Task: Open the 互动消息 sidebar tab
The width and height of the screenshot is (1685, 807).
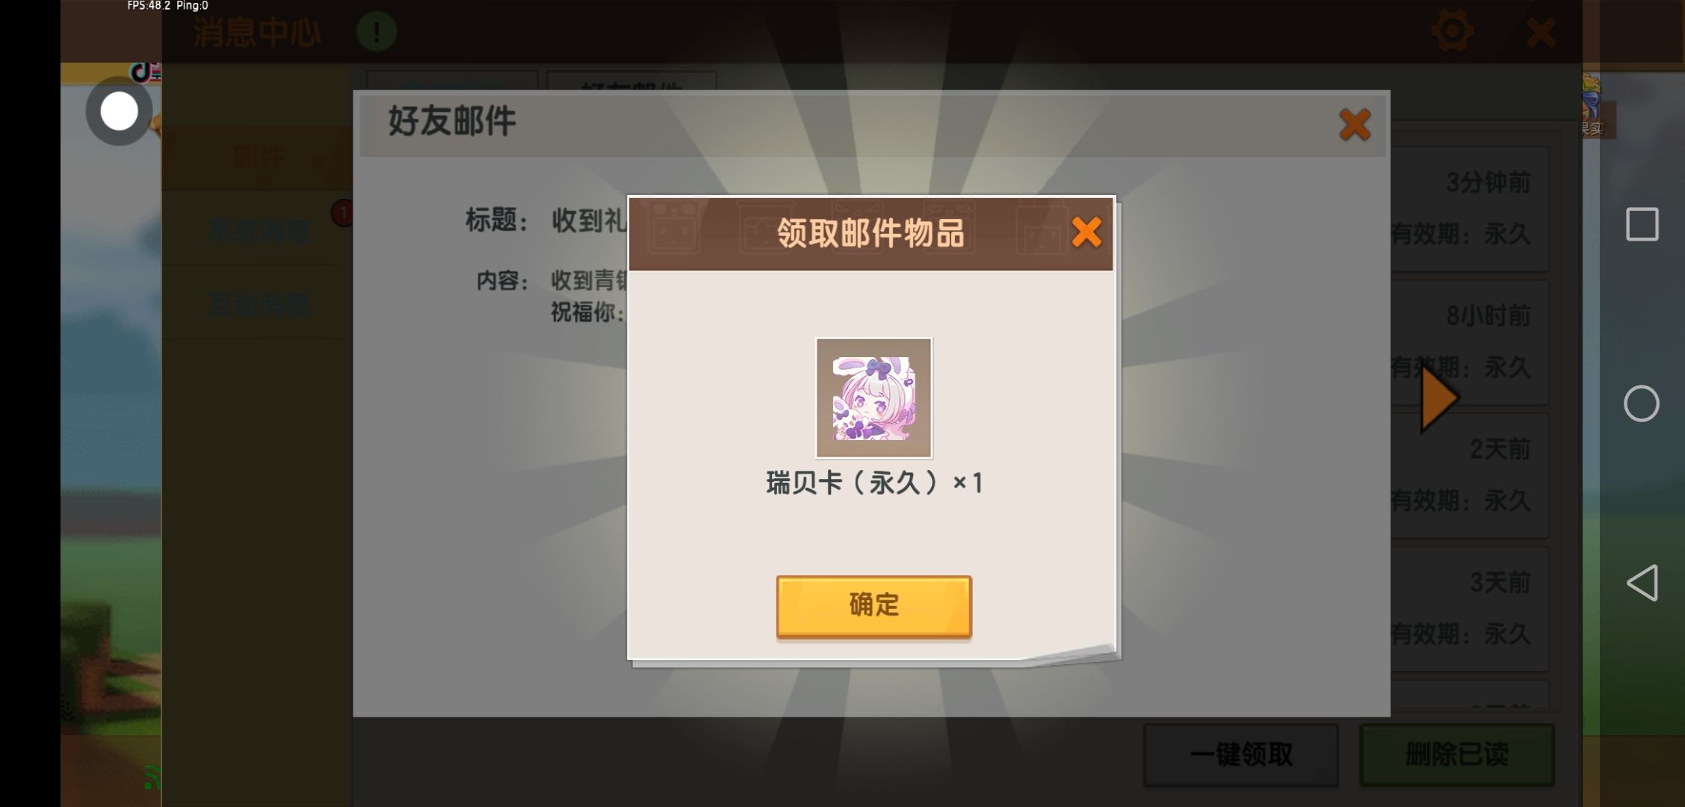Action: tap(258, 305)
